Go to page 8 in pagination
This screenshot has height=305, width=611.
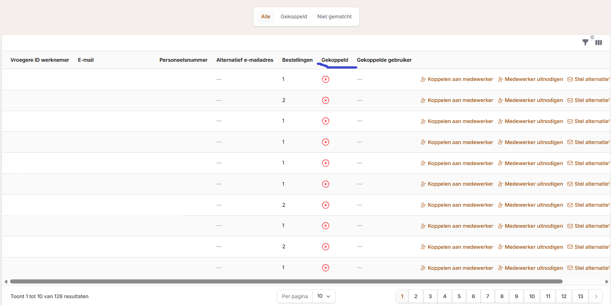tap(502, 296)
